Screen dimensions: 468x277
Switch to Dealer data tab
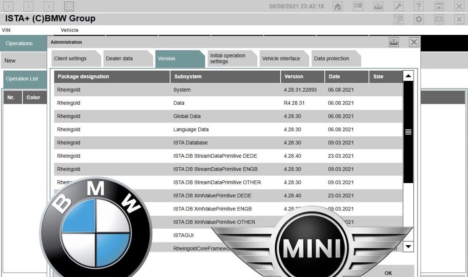tap(128, 58)
